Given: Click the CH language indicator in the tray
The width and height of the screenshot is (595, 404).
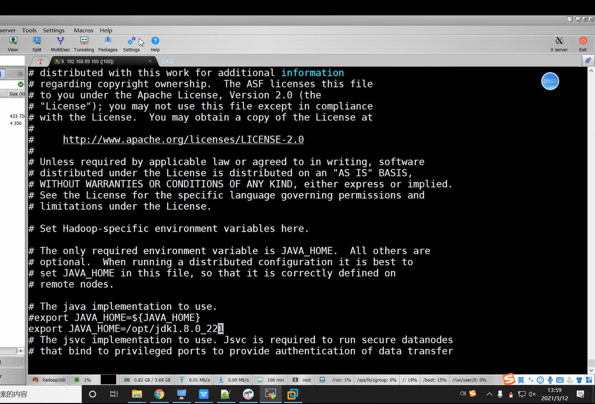Looking at the screenshot, I should point(463,393).
